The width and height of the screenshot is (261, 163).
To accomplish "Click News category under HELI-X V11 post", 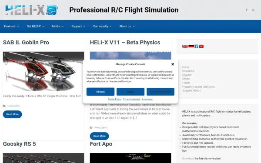I will 97,128.
